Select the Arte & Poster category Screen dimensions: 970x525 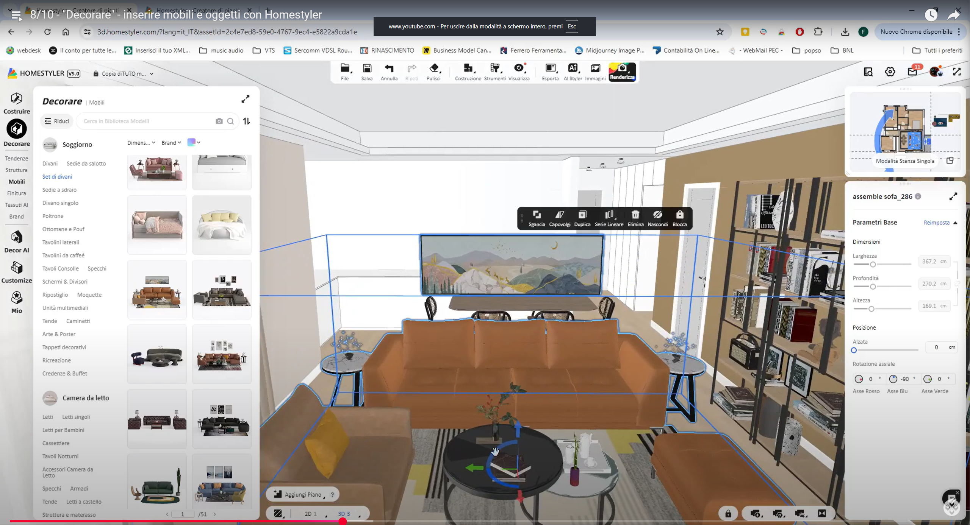(59, 334)
